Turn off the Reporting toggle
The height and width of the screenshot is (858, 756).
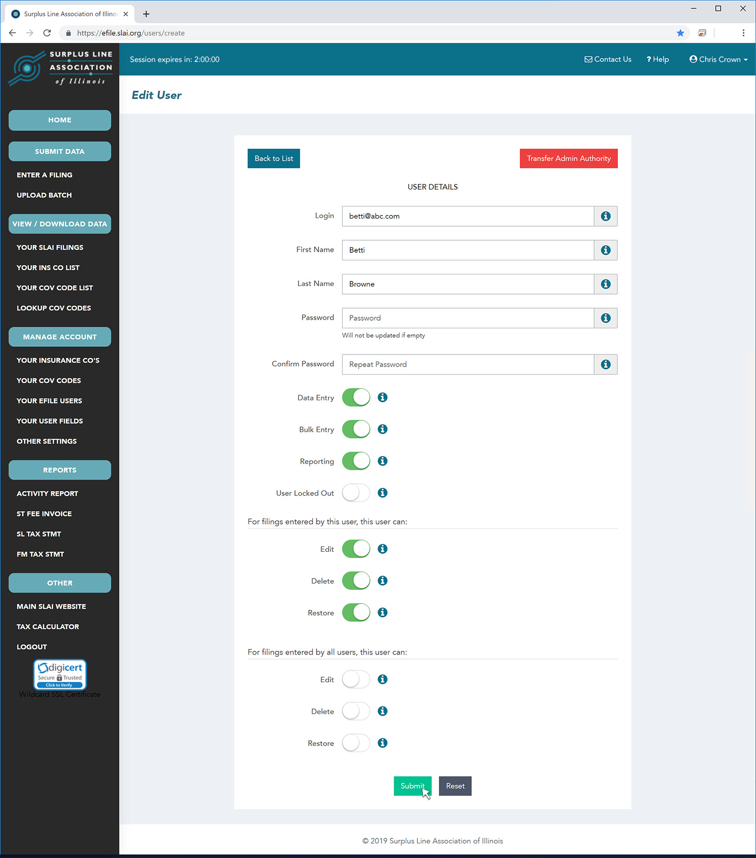pos(356,461)
